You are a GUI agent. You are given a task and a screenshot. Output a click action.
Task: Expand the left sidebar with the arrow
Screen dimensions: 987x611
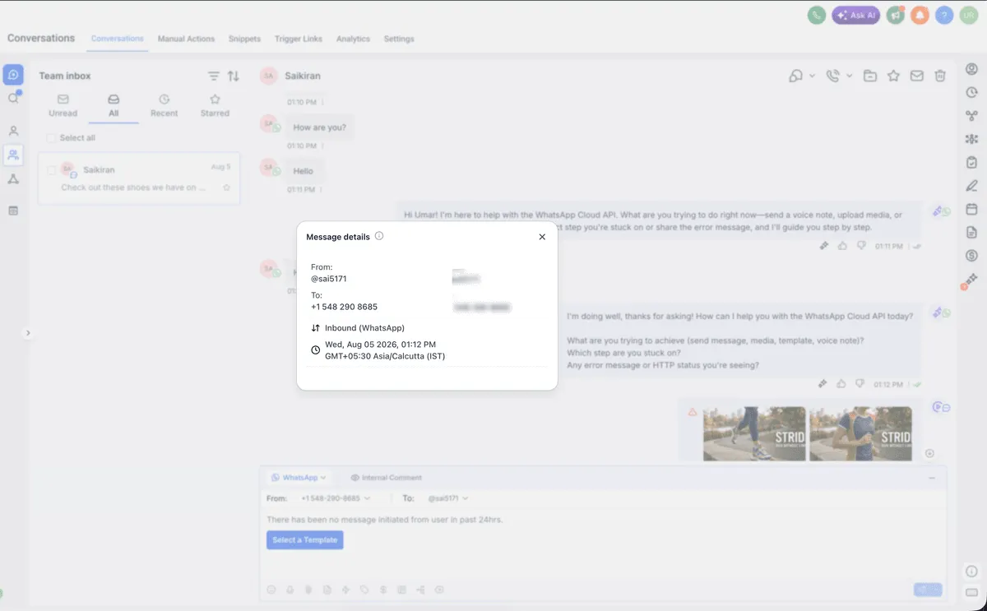tap(28, 333)
